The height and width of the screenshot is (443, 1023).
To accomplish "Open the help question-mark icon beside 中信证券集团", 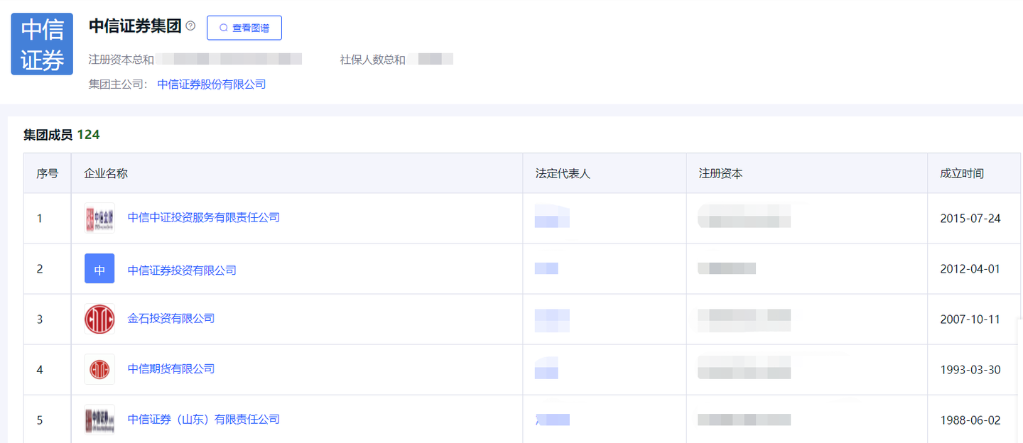I will (190, 26).
